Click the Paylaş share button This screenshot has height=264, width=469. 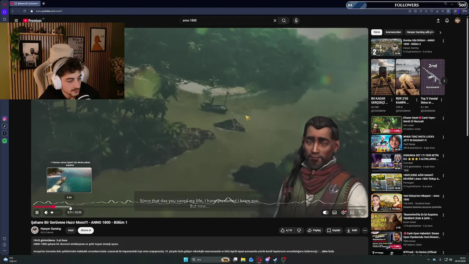coord(314,230)
